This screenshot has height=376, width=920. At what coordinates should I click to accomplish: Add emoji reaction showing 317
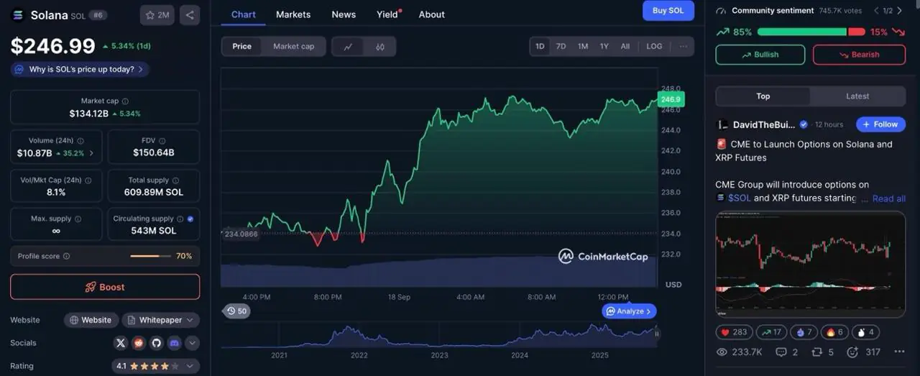(x=863, y=352)
